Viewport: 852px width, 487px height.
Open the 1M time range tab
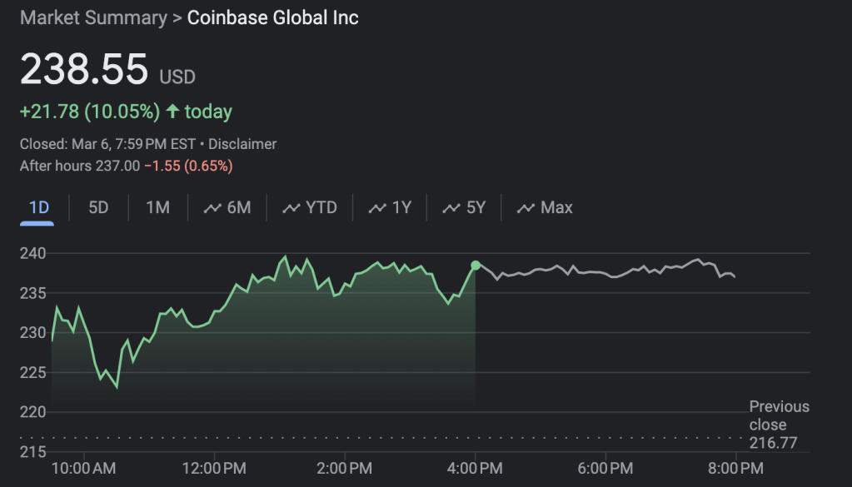pyautogui.click(x=157, y=207)
